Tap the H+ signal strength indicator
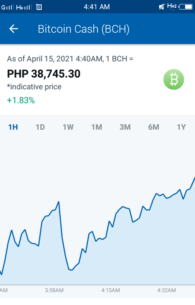195x305 pixels. pos(24,7)
